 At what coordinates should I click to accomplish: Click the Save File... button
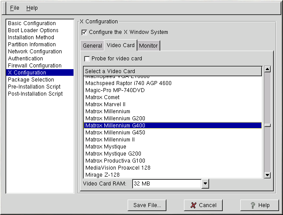[x=147, y=205]
